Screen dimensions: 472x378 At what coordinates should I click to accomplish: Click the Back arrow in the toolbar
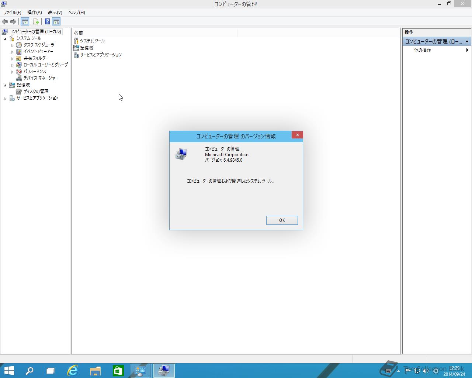(5, 22)
